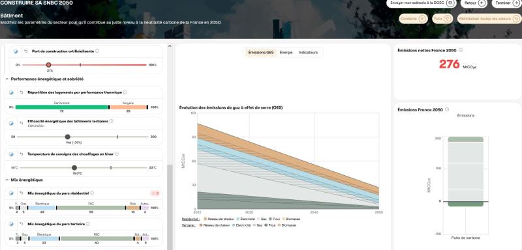Screen dimensions: 522x250
Task: Open the Contexte button
Action: [x=413, y=19]
